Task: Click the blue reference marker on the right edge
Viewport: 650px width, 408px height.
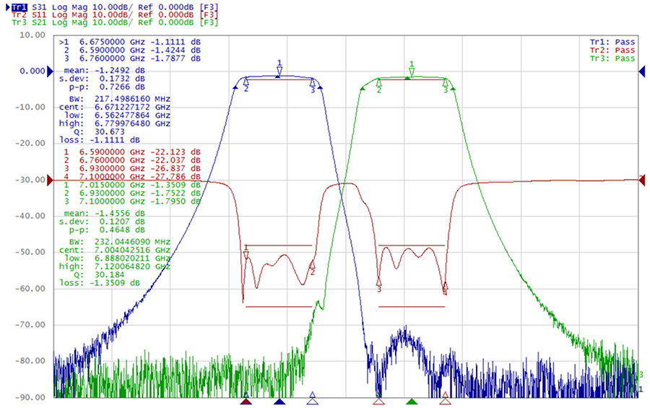Action: click(640, 72)
